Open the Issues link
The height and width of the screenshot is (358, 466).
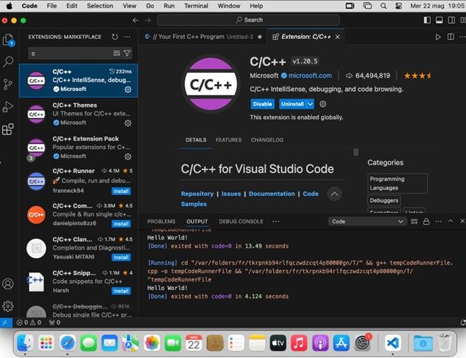231,194
